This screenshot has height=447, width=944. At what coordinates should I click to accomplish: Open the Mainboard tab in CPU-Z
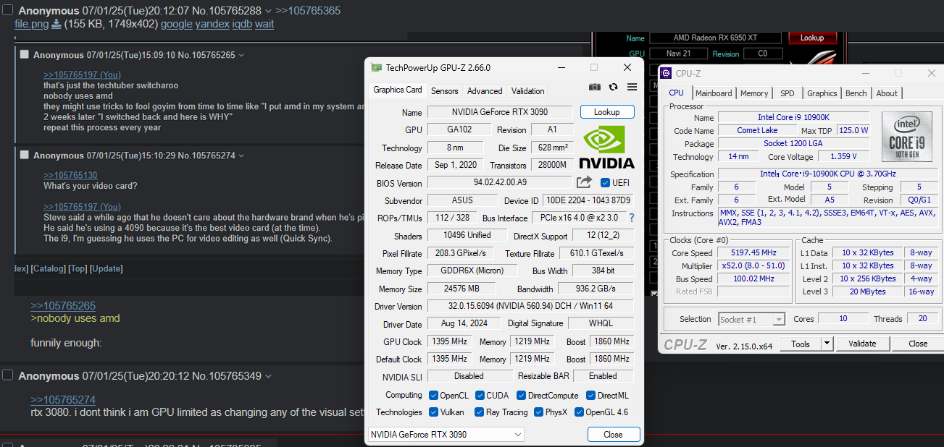(714, 93)
